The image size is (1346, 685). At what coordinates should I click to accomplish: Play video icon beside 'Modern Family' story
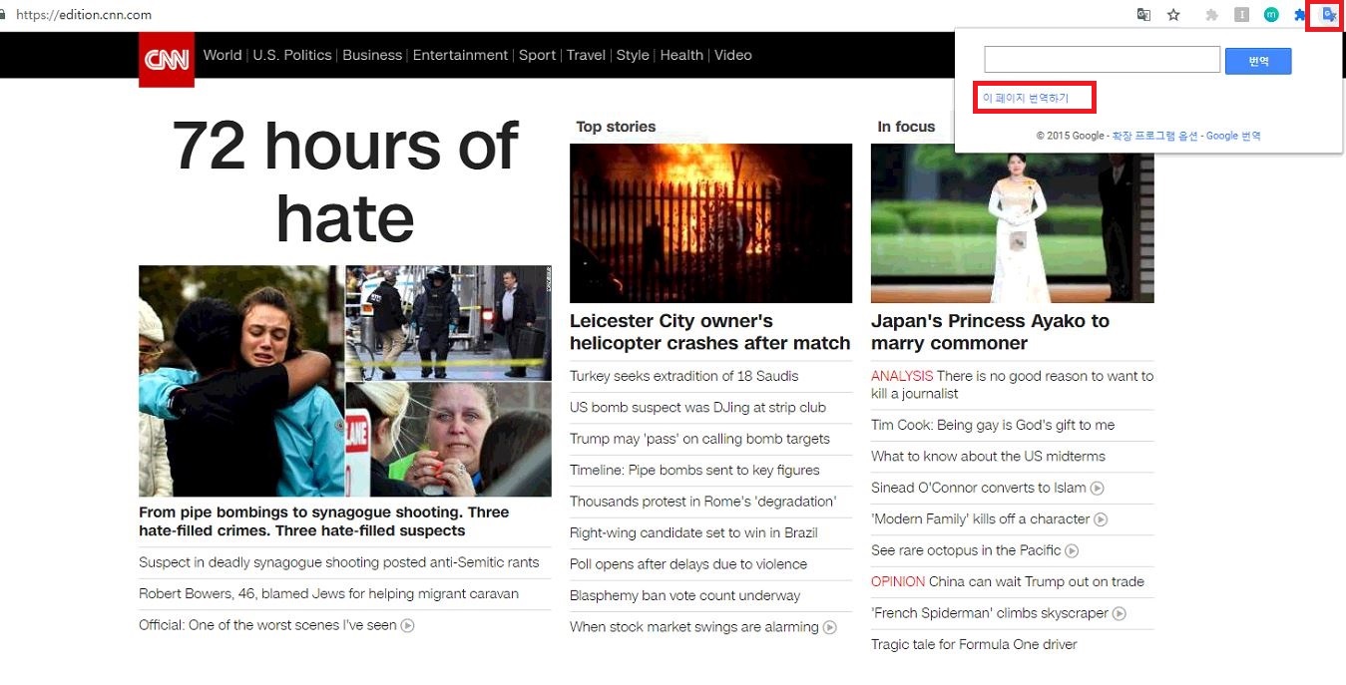pyautogui.click(x=1101, y=519)
